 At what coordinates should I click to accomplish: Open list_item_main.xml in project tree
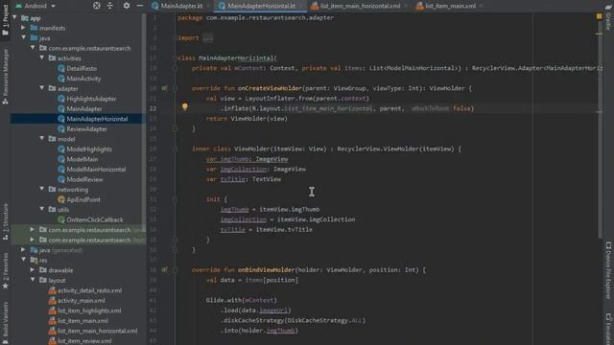point(83,321)
